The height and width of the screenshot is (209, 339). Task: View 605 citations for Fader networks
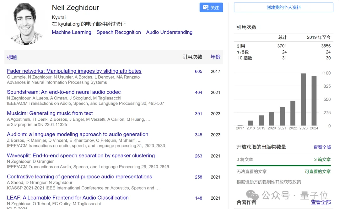coord(198,71)
